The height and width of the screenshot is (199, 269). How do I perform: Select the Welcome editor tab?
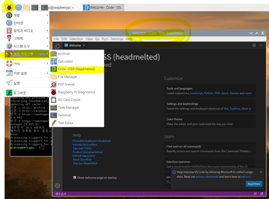(75, 45)
